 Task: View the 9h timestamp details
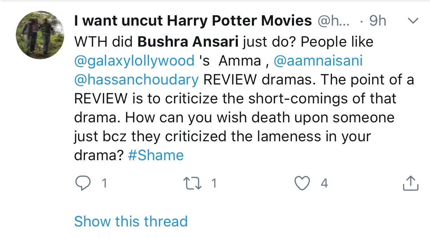click(378, 21)
